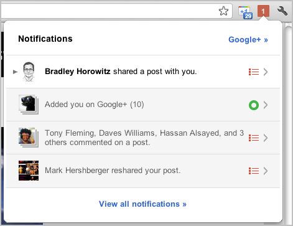Click the list icon beside Tony Fleming comments

254,138
